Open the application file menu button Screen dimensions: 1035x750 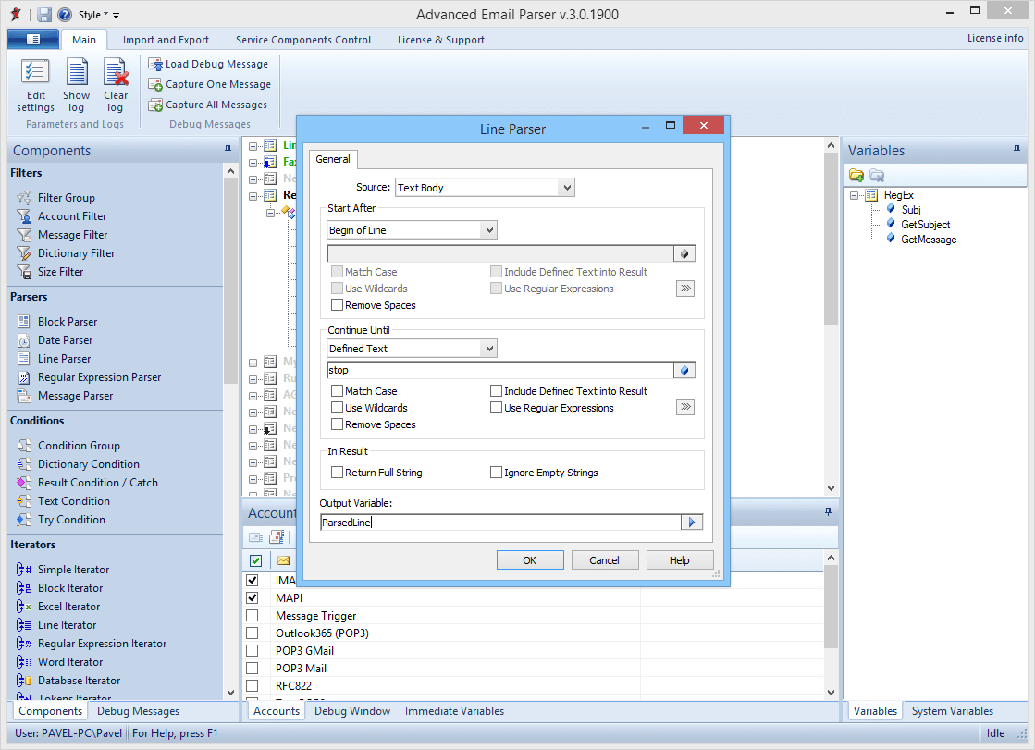point(33,40)
